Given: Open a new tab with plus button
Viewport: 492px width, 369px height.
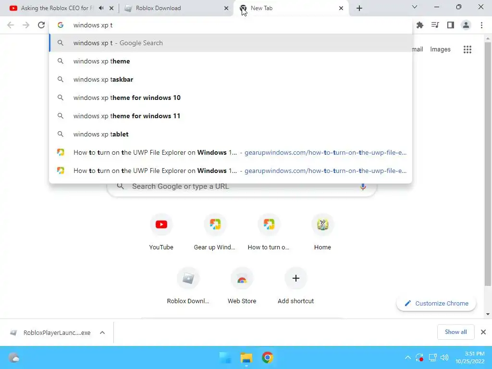Looking at the screenshot, I should tap(359, 8).
